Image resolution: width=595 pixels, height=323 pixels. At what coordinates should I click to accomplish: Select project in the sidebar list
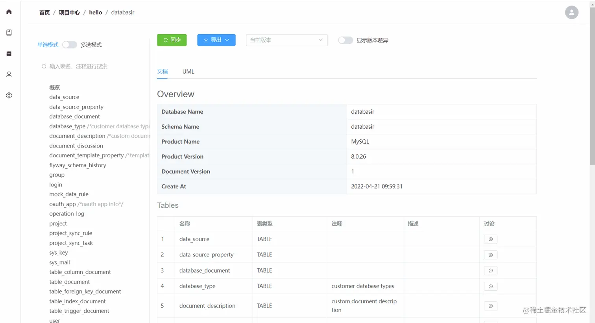pyautogui.click(x=58, y=224)
